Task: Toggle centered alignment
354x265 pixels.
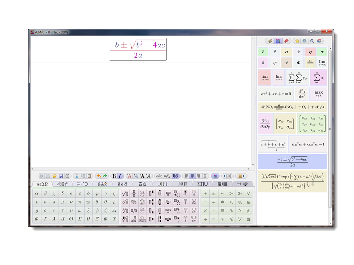Action: [192, 174]
